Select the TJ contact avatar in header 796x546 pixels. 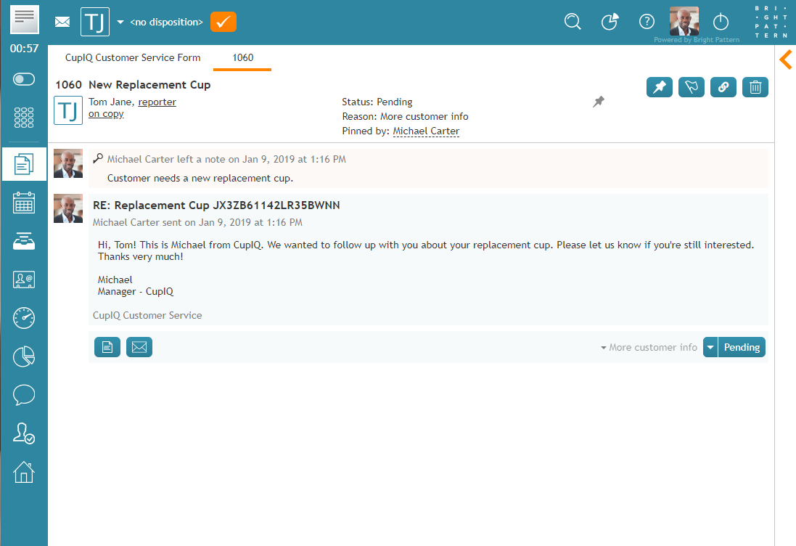point(95,22)
